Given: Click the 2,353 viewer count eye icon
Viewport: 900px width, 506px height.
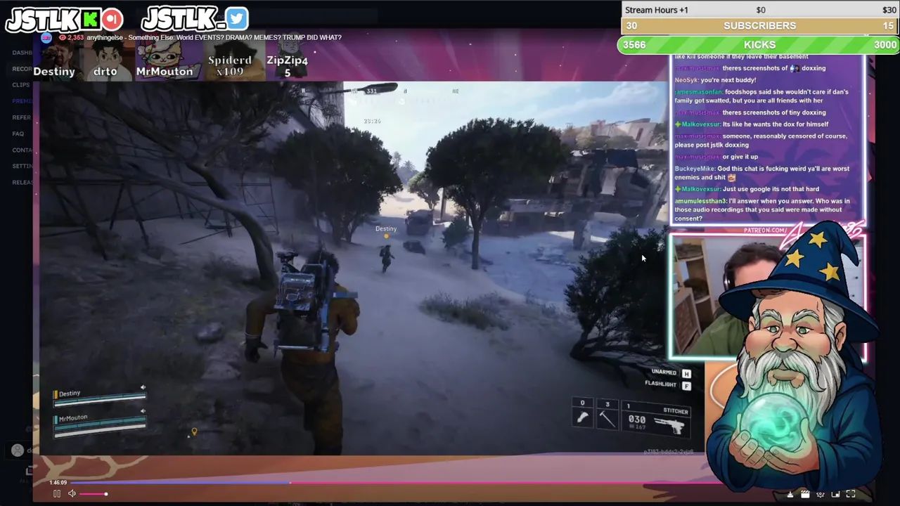Looking at the screenshot, I should (62, 37).
